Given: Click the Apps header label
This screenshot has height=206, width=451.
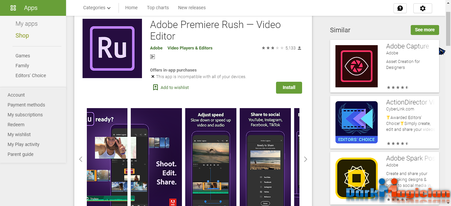Looking at the screenshot, I should 31,8.
